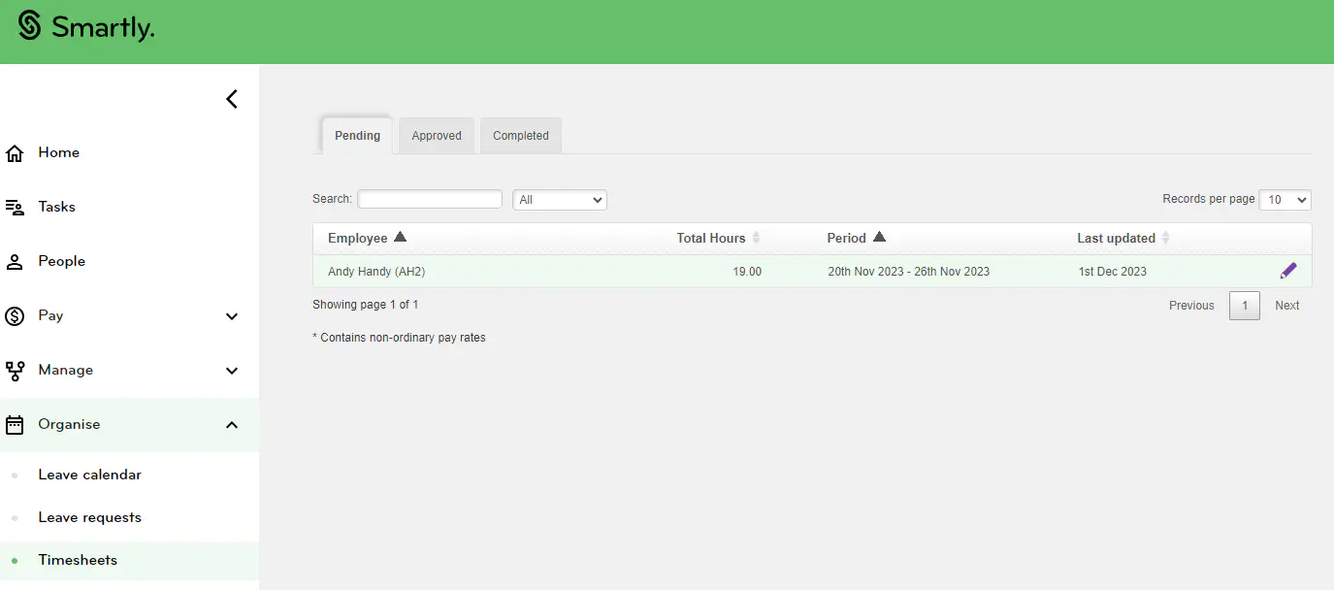Switch to the Approved tab
Image resolution: width=1334 pixels, height=590 pixels.
(x=436, y=135)
